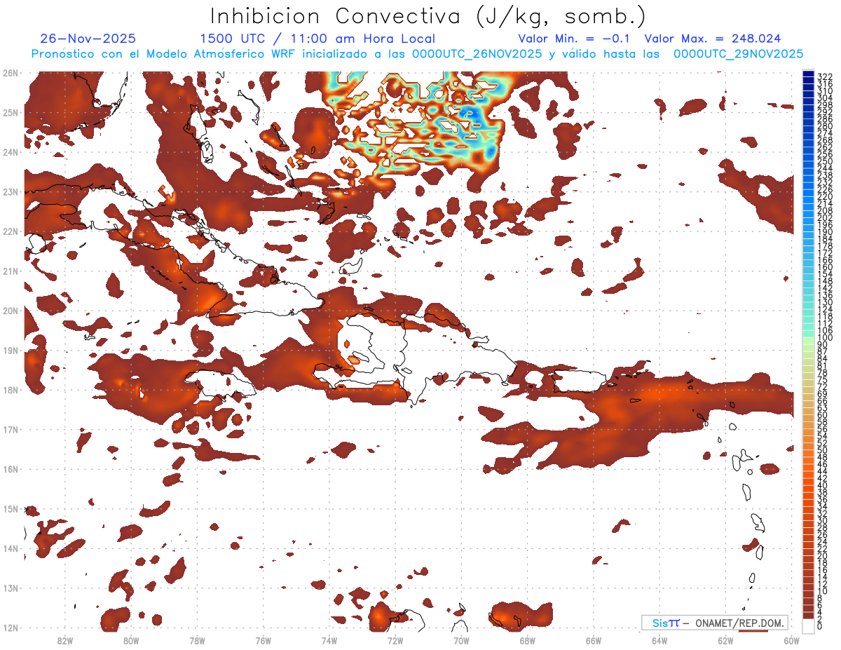
Task: Click the "72W" longitude label
Action: pos(395,639)
